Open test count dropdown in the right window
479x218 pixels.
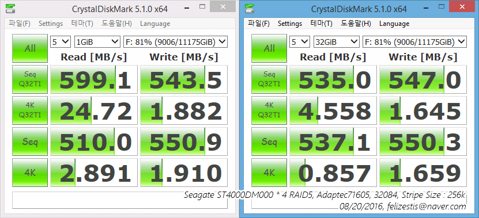pos(300,42)
